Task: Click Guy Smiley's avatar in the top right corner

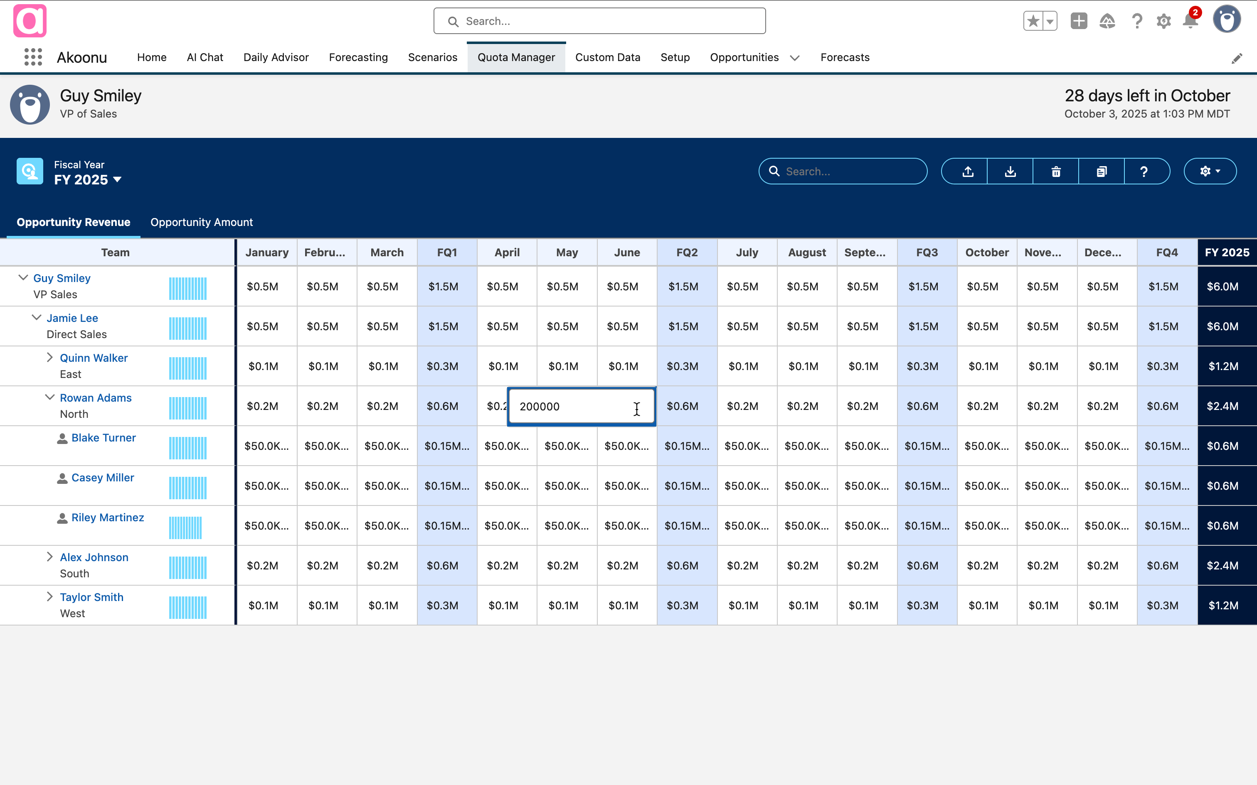Action: [x=1227, y=19]
